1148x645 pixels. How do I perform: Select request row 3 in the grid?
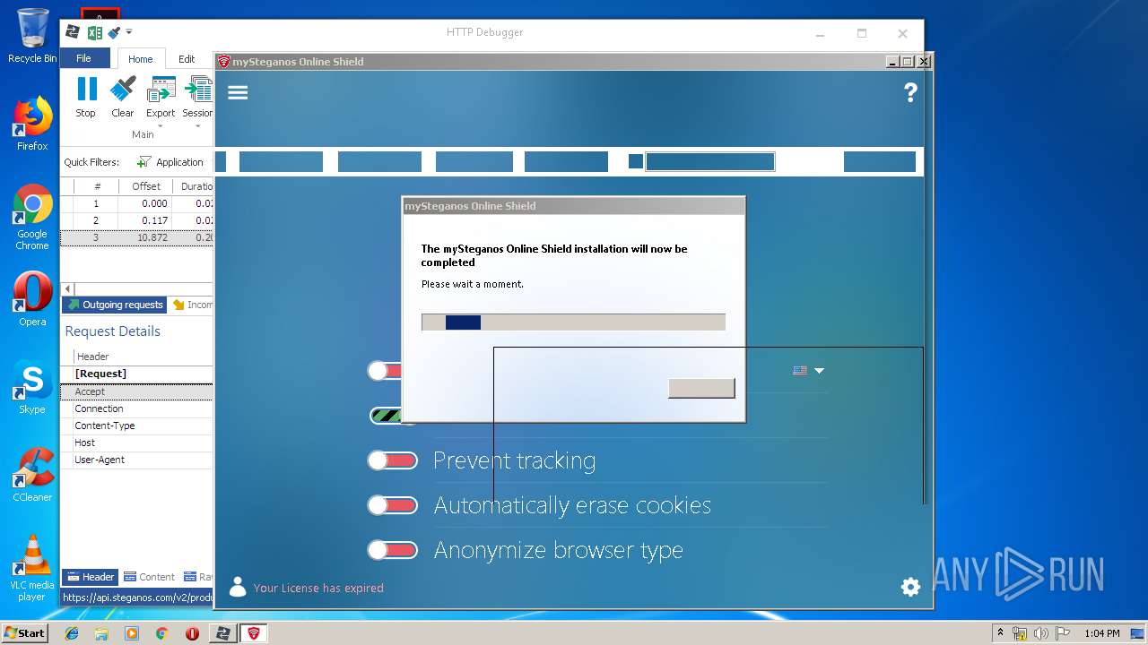[136, 237]
